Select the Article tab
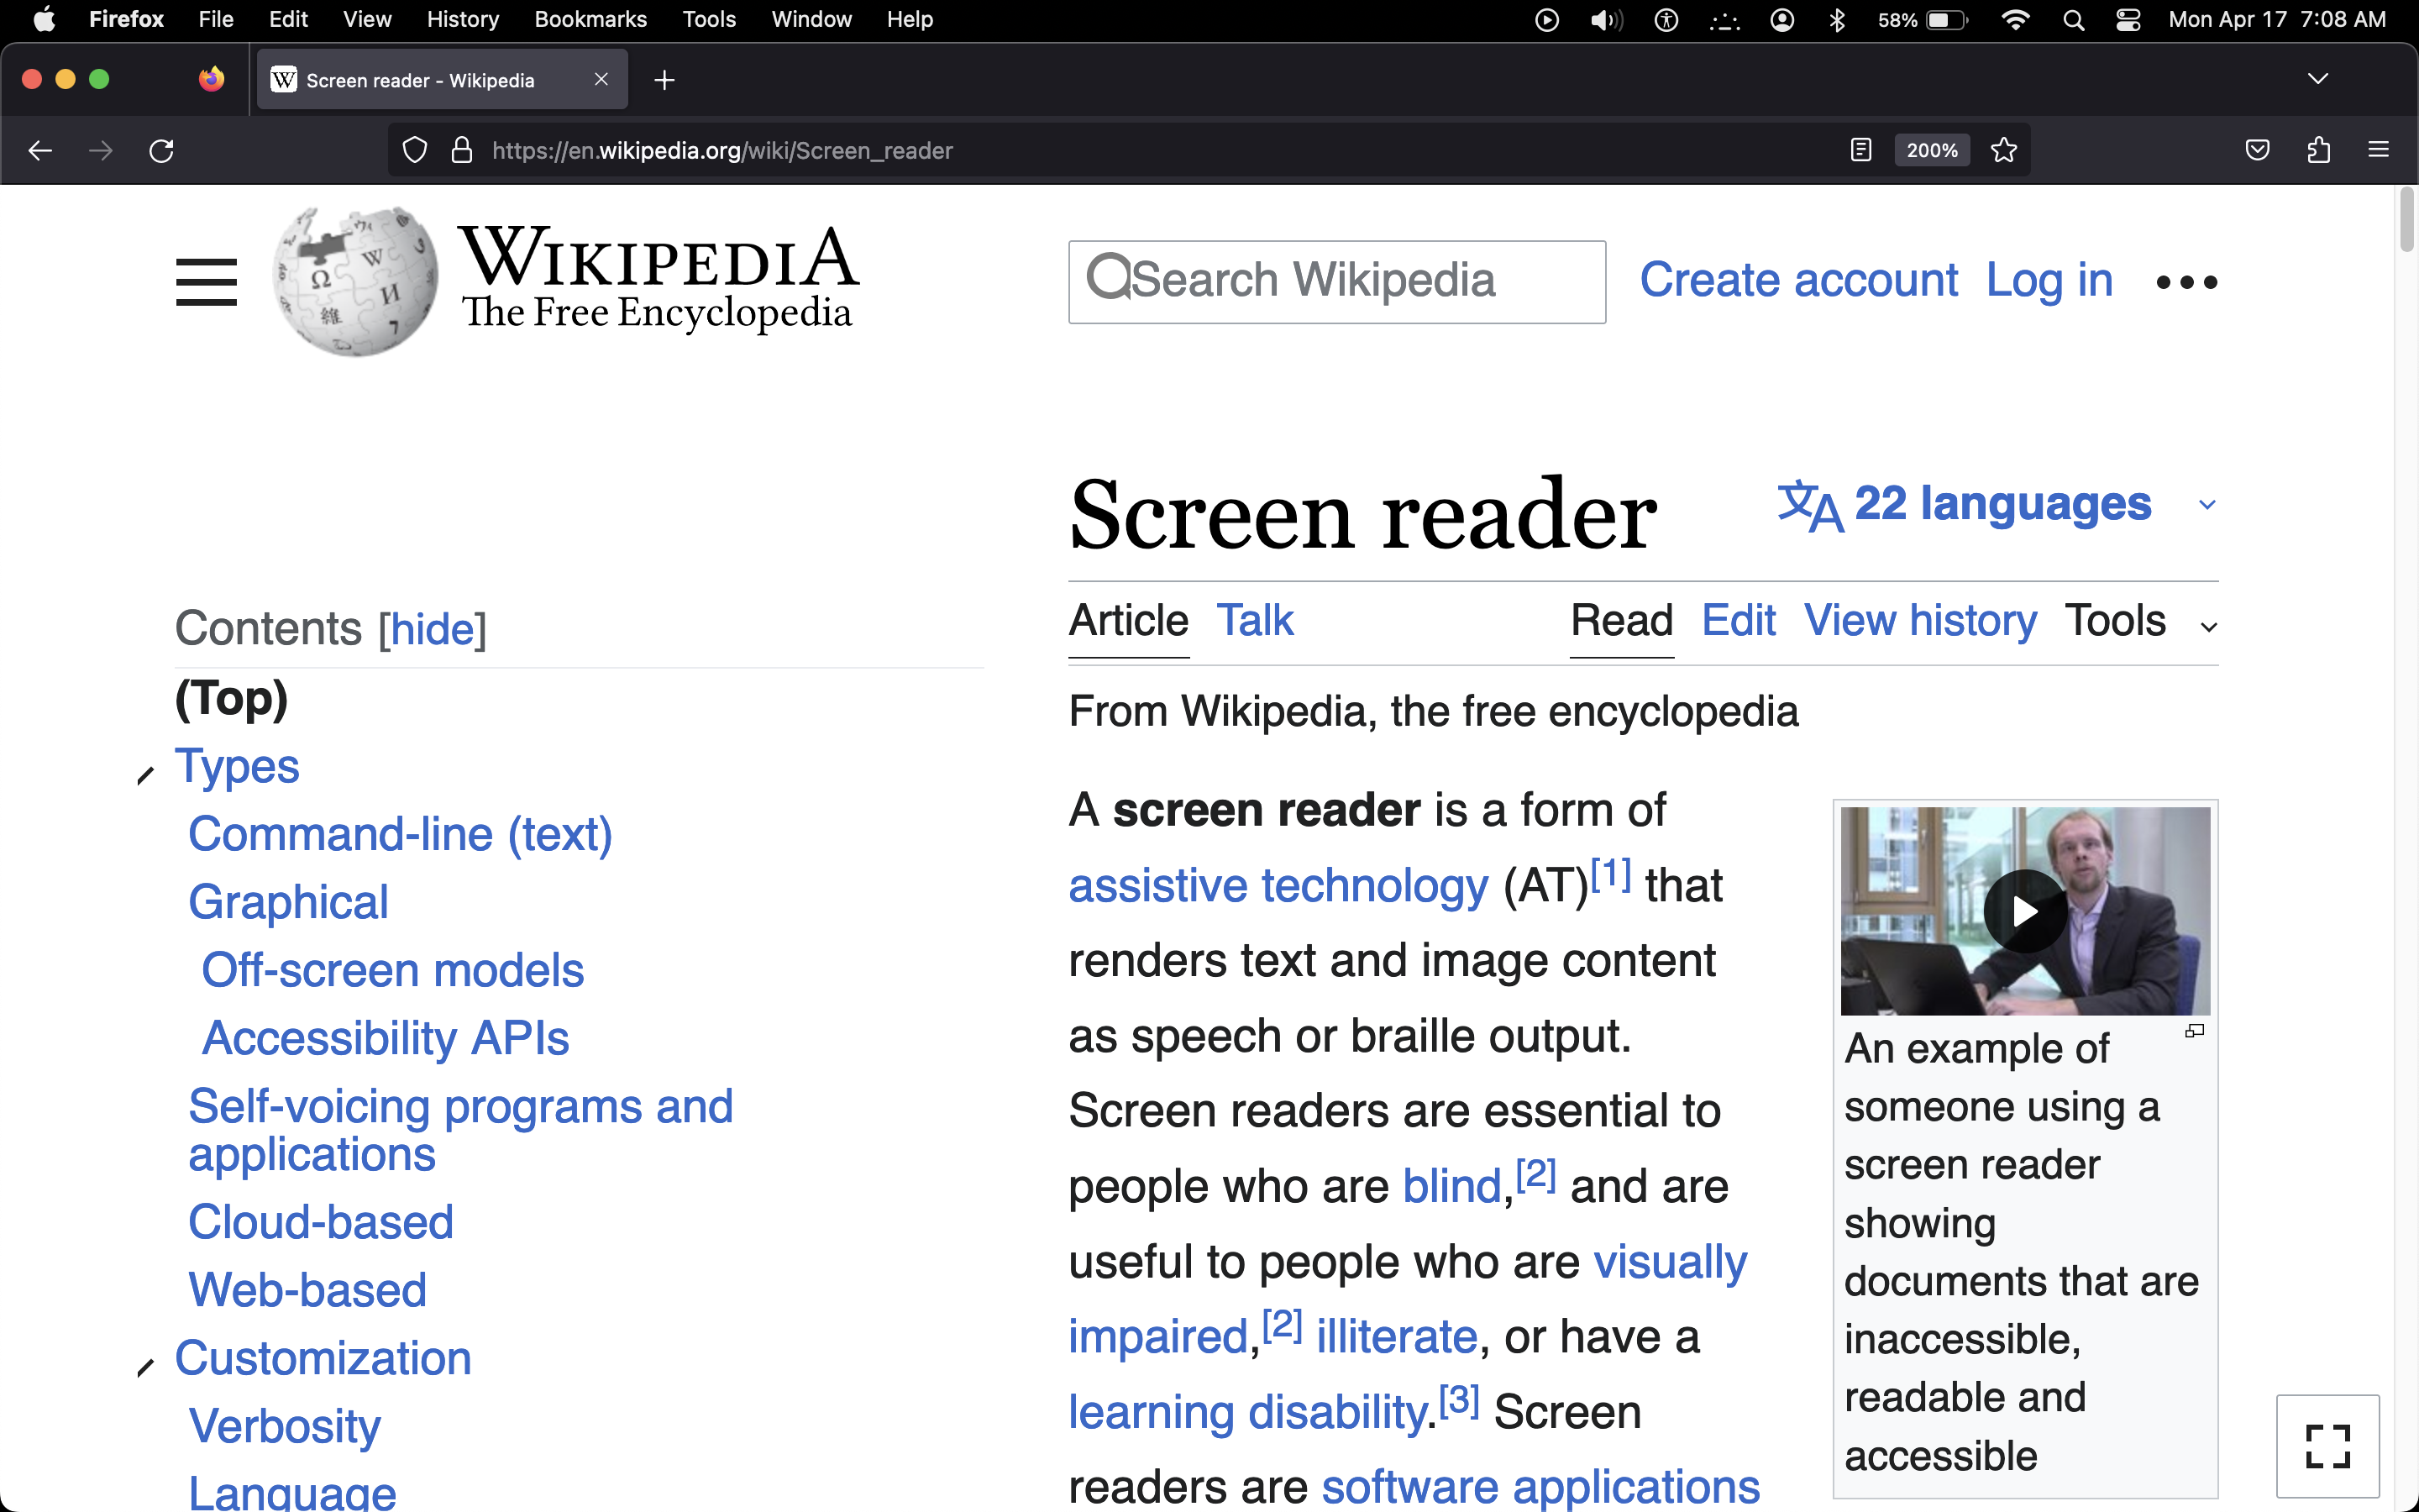Viewport: 2419px width, 1512px height. 1129,621
